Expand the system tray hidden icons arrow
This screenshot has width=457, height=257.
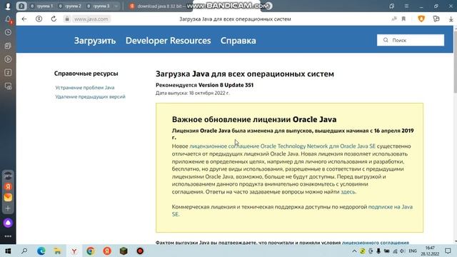click(x=354, y=251)
